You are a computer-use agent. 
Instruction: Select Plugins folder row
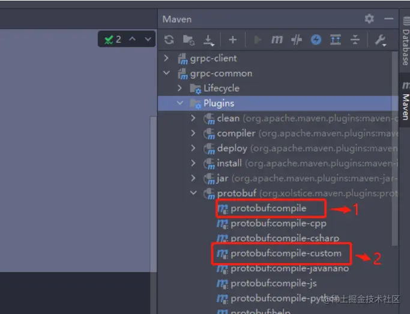278,103
